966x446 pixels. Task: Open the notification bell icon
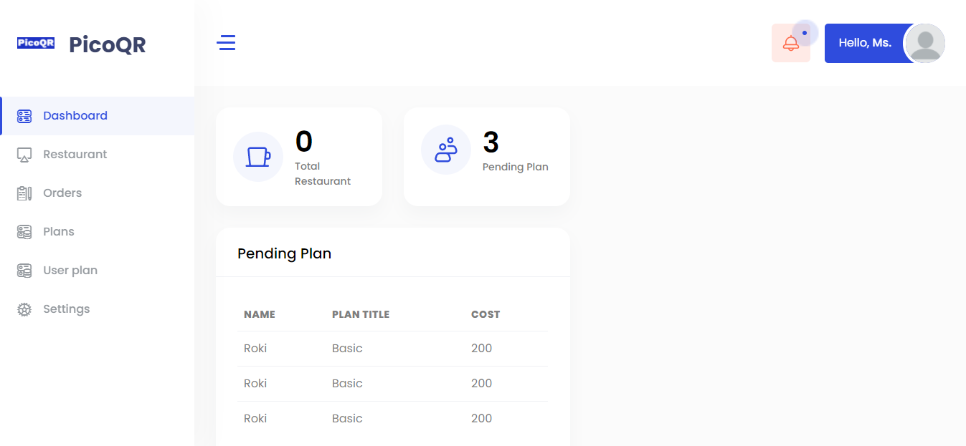point(790,43)
